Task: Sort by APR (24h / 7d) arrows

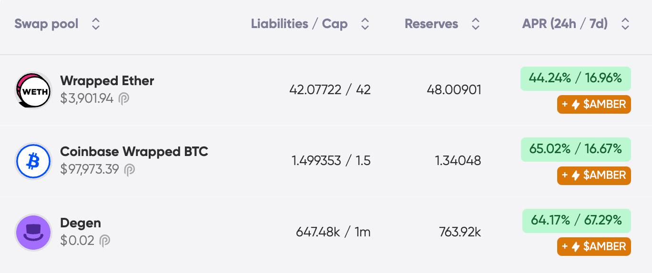Action: click(x=625, y=24)
